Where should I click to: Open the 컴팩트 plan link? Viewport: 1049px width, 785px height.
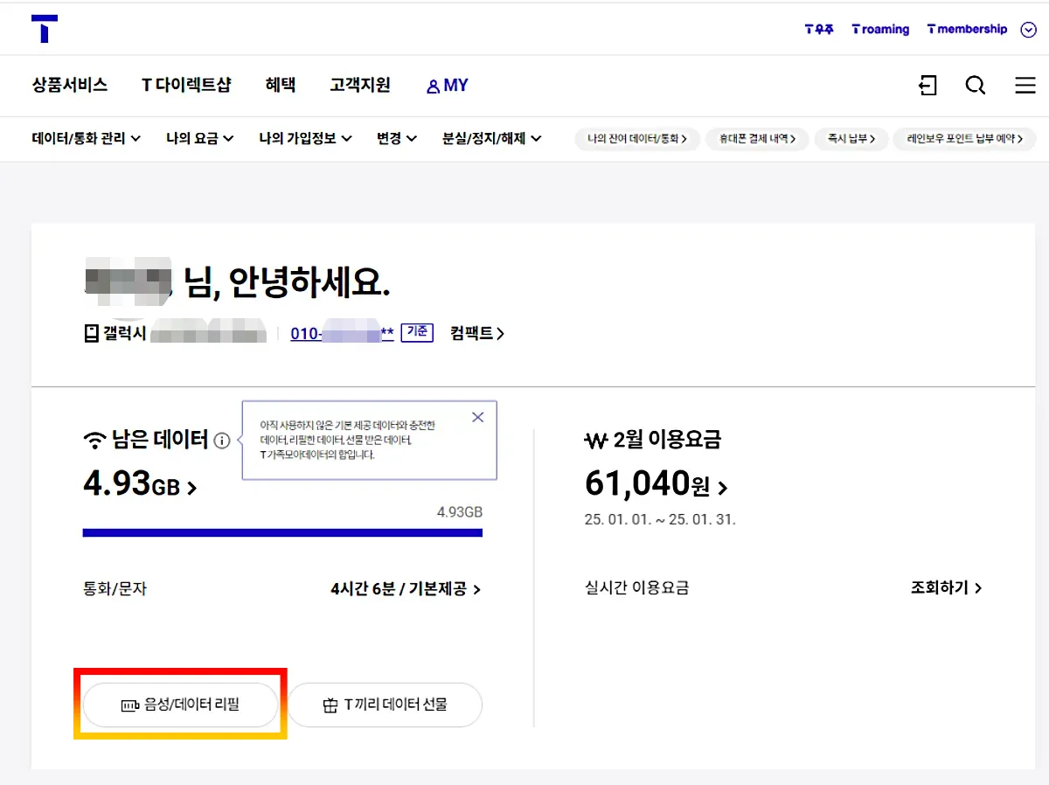tap(477, 333)
